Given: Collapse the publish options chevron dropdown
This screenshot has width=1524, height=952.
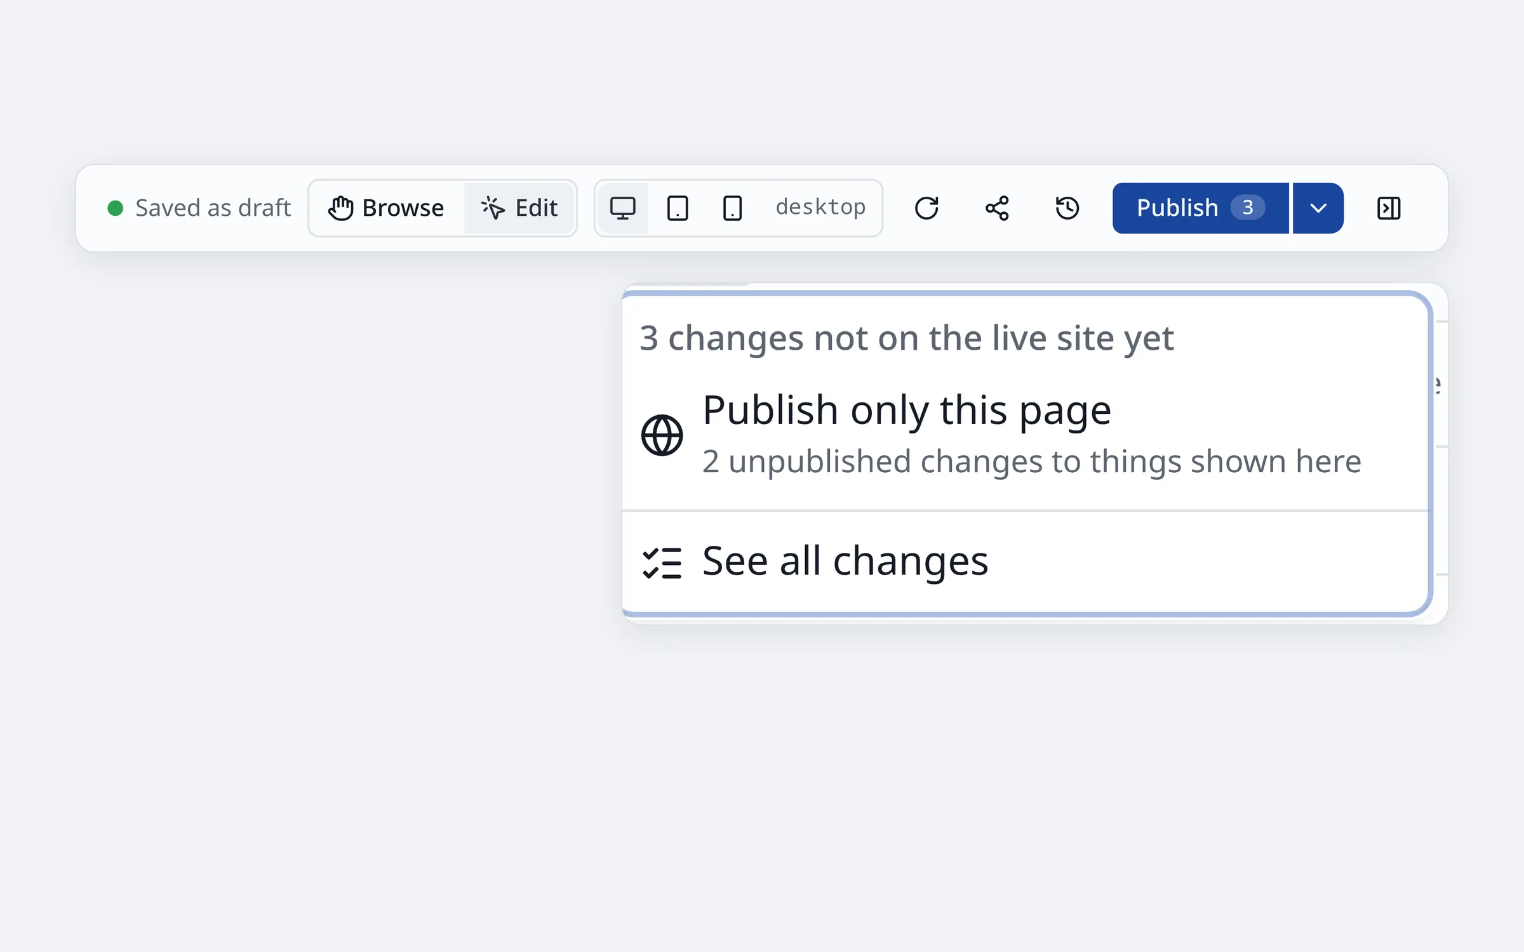Looking at the screenshot, I should 1318,208.
